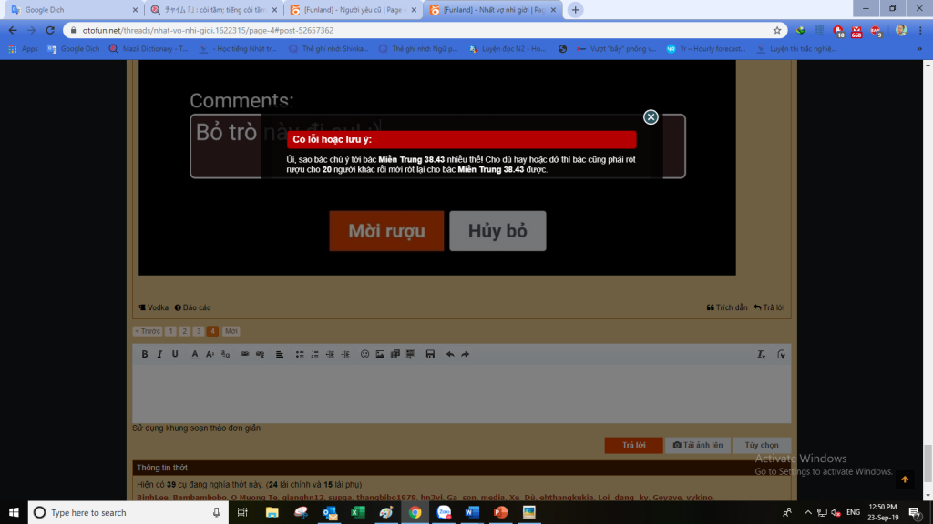Click the scroll-to-top orange arrow button
The height and width of the screenshot is (524, 933).
pos(905,479)
